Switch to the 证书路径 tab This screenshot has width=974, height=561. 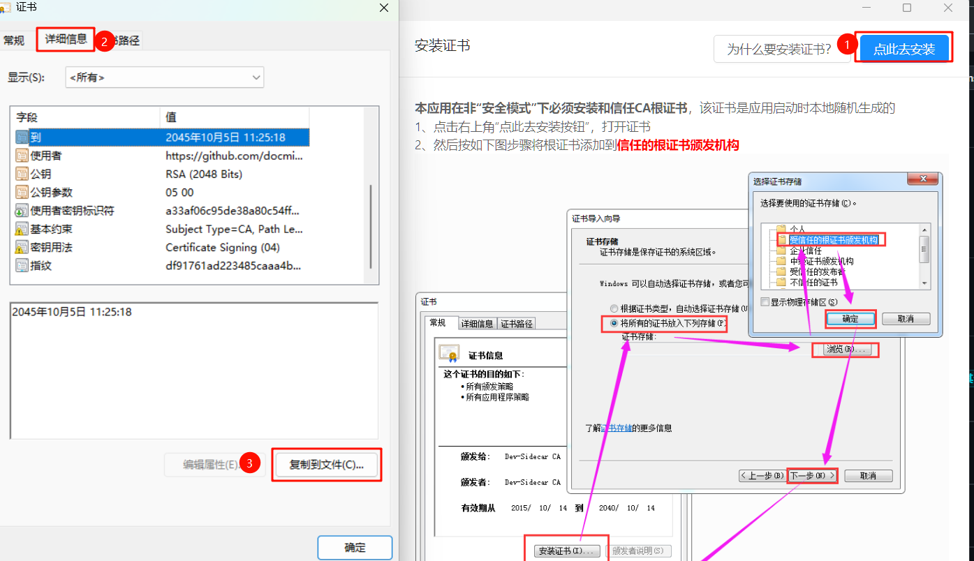point(127,40)
